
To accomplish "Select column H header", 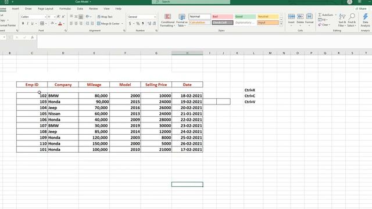I will click(x=187, y=53).
